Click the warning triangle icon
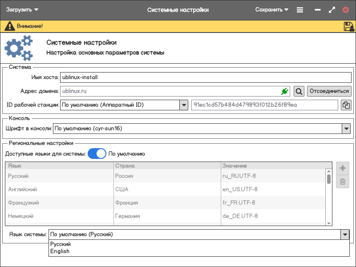The height and width of the screenshot is (267, 356). [9, 26]
